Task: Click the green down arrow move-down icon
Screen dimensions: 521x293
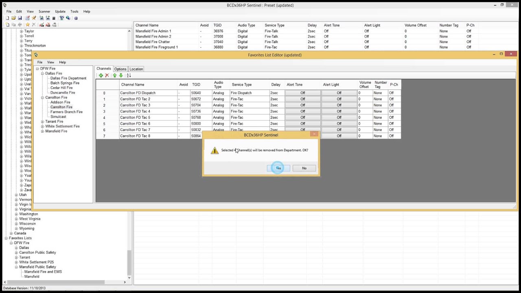Action: 121,75
